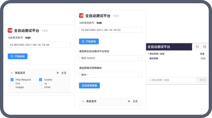Click the pause icon beside stop button
212x118 pixels.
click(205, 47)
